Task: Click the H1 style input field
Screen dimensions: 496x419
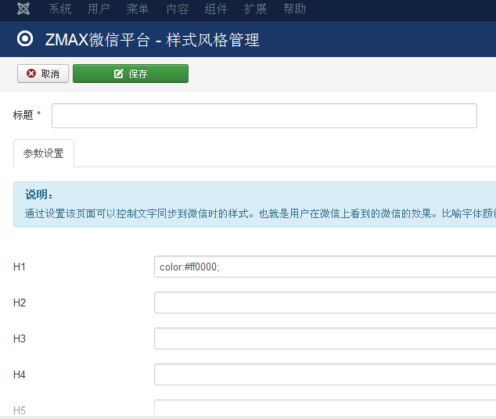Action: (x=325, y=267)
